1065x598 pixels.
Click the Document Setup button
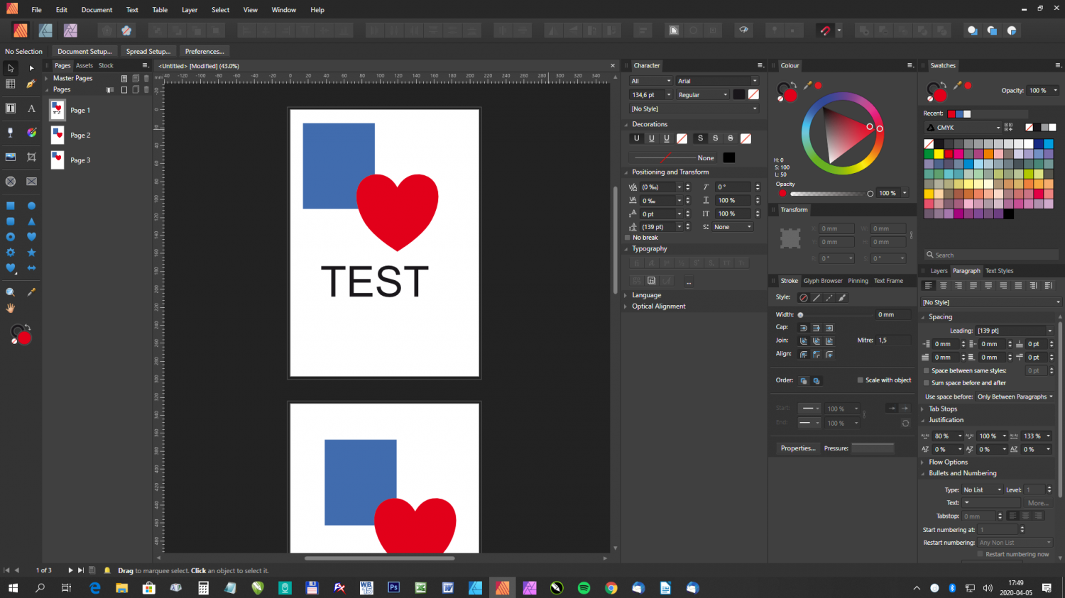click(84, 51)
